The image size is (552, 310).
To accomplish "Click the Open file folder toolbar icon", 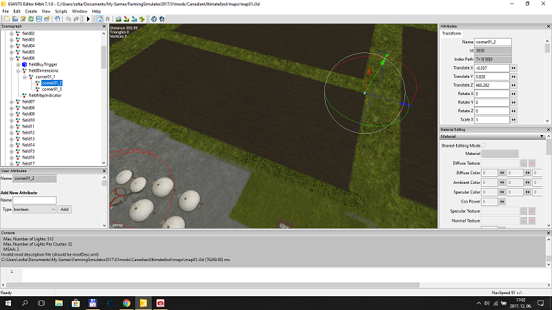I will click(x=15, y=19).
